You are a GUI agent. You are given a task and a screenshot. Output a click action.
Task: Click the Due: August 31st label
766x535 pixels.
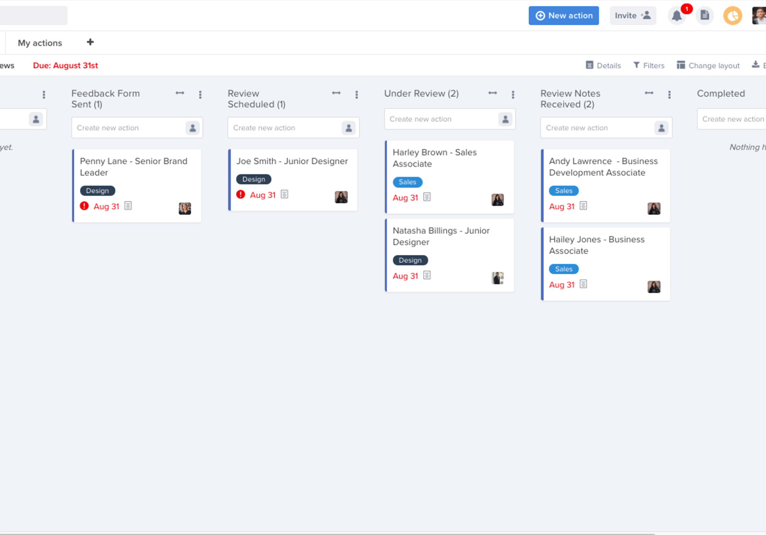coord(66,66)
